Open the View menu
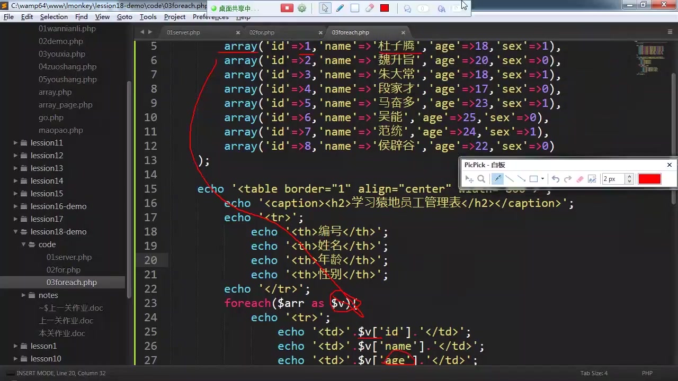The image size is (678, 381). click(102, 17)
